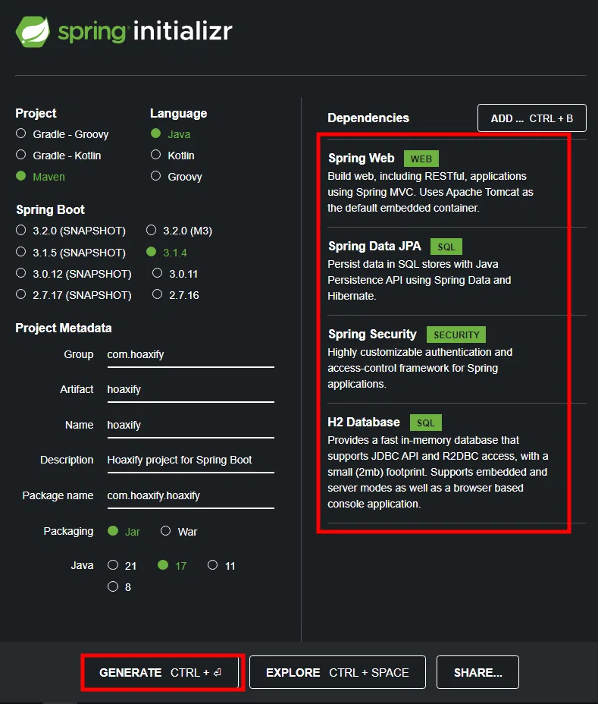Click the spring initializr title text
Image resolution: width=598 pixels, height=704 pixels.
(146, 31)
